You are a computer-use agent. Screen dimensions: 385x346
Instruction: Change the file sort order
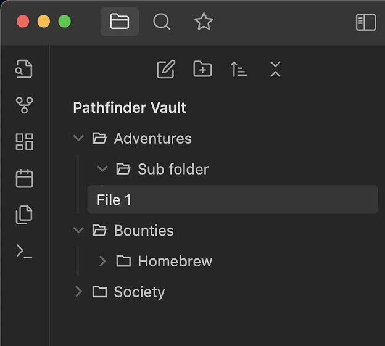[x=239, y=69]
